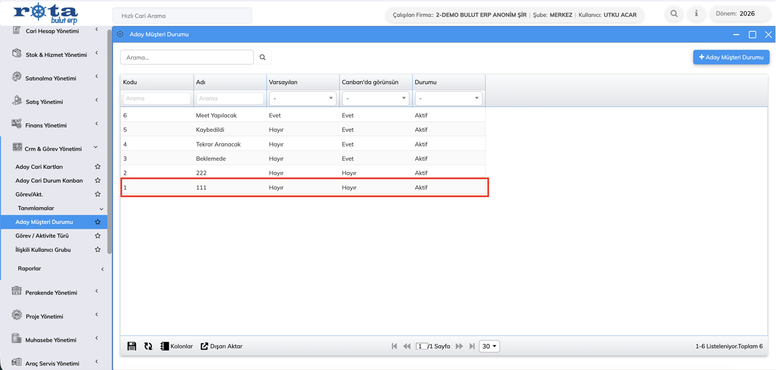
Task: Click the global search icon in header
Action: click(x=674, y=14)
